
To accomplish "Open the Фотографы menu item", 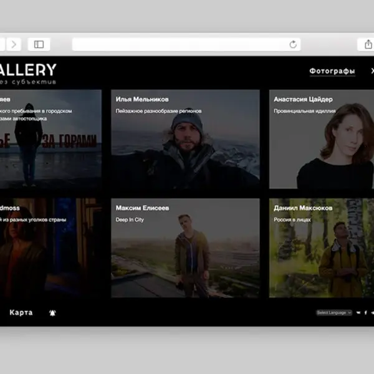I will coord(332,71).
